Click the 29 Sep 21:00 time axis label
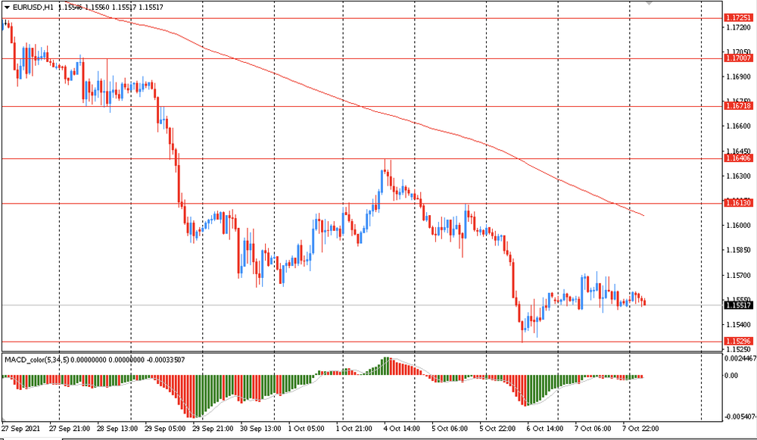Image resolution: width=757 pixels, height=440 pixels. click(213, 429)
